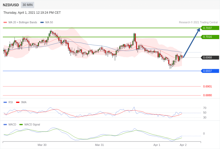The width and height of the screenshot is (220, 149).
Task: Click the Mar 31 date axis label
Action: [x=99, y=145]
